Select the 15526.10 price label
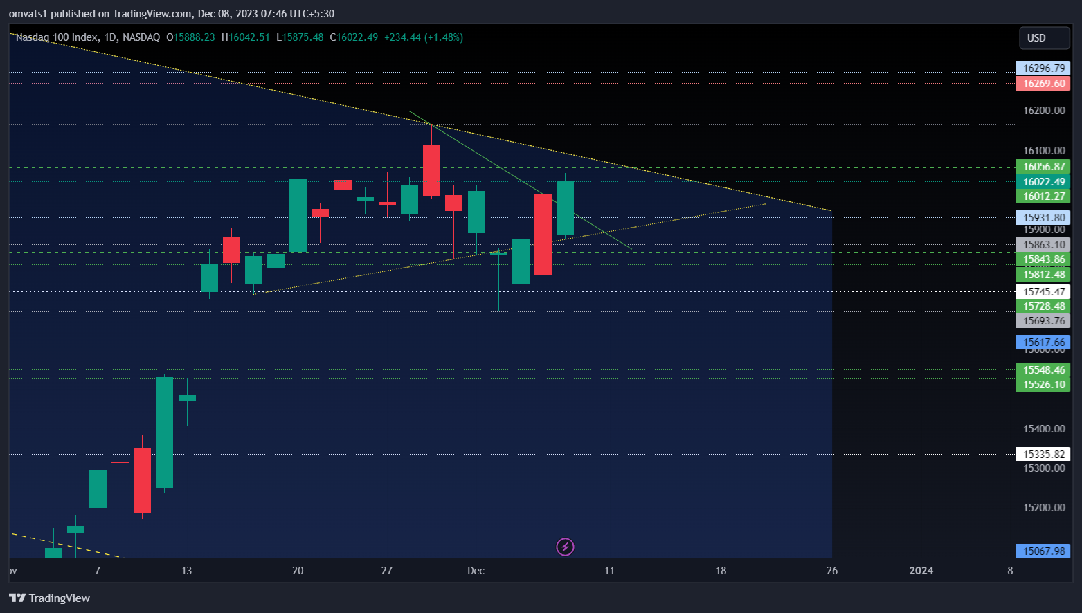The height and width of the screenshot is (613, 1082). click(x=1043, y=385)
